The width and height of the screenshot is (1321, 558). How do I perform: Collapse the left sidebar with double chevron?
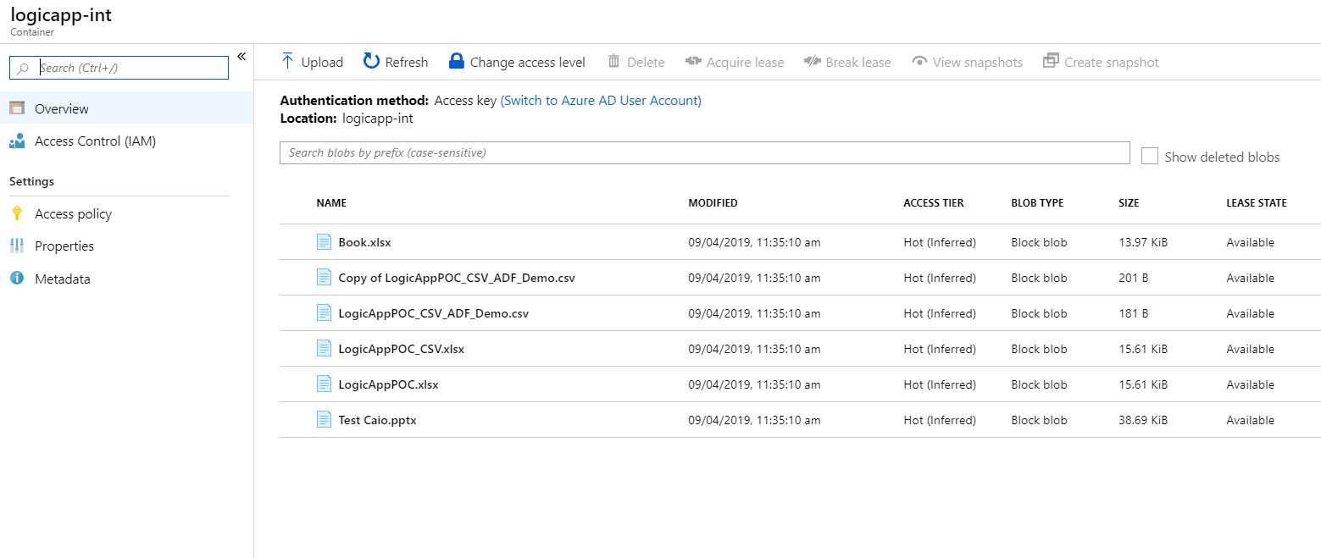241,57
